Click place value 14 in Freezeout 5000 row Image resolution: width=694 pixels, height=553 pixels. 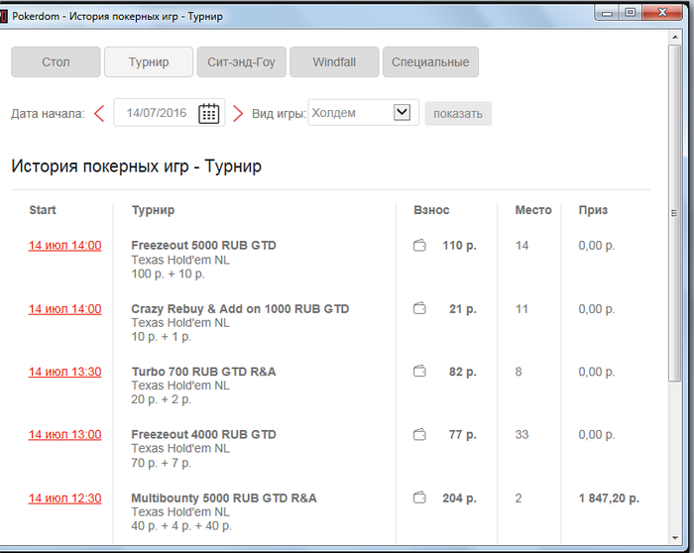(x=521, y=246)
